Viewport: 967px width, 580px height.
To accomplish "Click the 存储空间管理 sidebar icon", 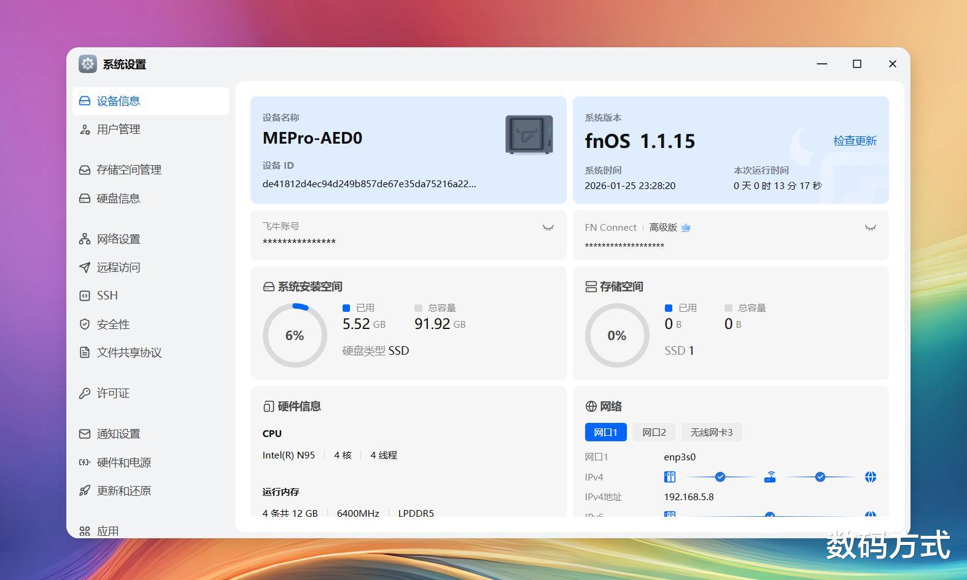I will [85, 170].
